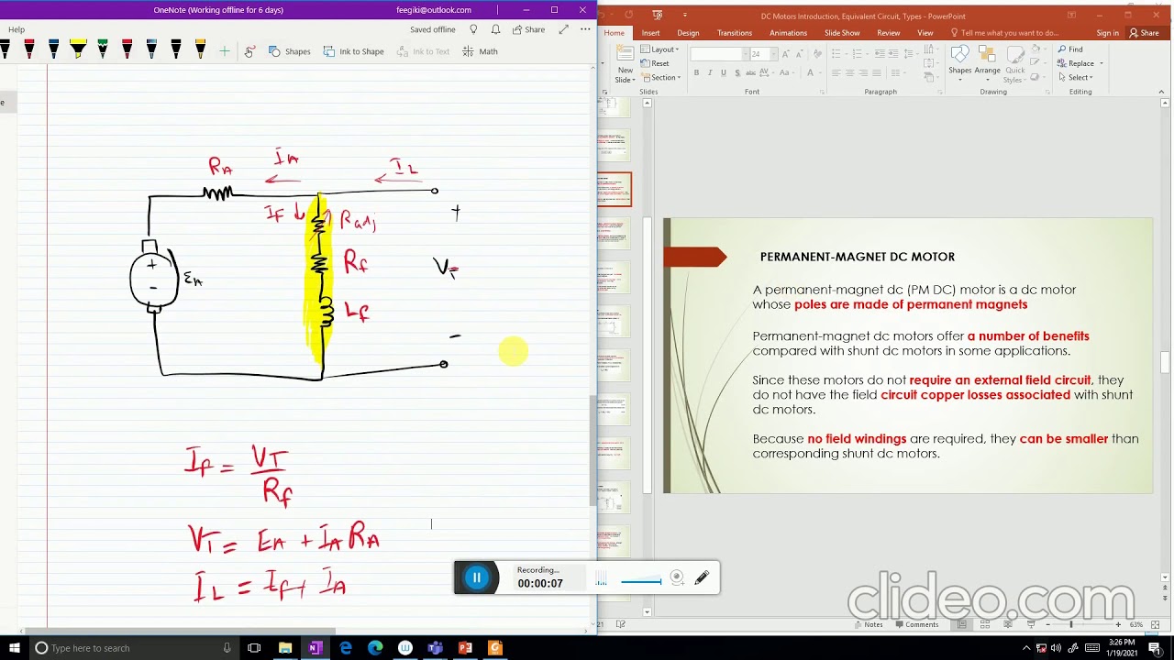Start slide show from status bar
Image resolution: width=1174 pixels, height=660 pixels.
(1031, 624)
